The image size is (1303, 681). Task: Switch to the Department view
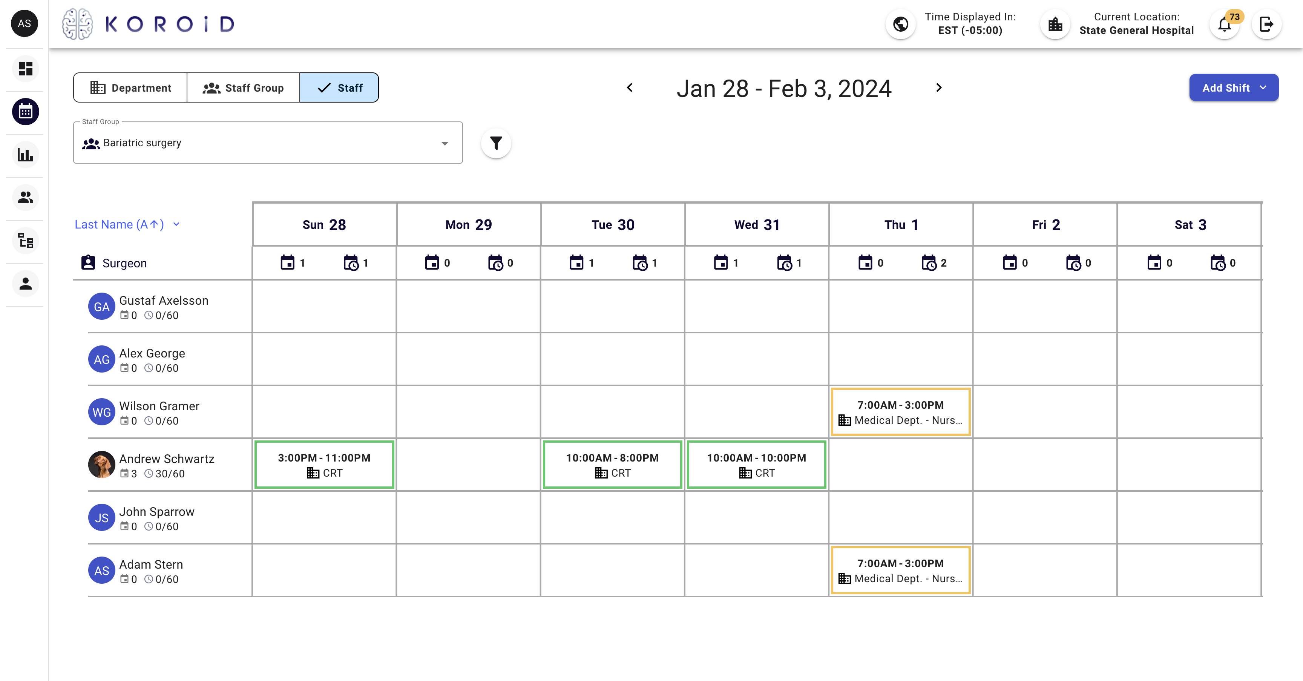130,87
